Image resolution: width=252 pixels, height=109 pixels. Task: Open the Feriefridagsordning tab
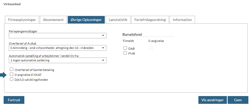tap(150, 20)
